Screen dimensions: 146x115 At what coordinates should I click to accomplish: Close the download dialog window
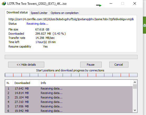[x=135, y=3]
